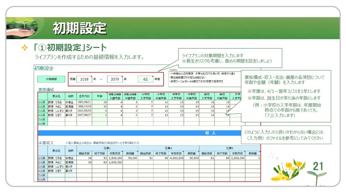
Task: Click the 62 年間 duration cell
Action: point(146,79)
